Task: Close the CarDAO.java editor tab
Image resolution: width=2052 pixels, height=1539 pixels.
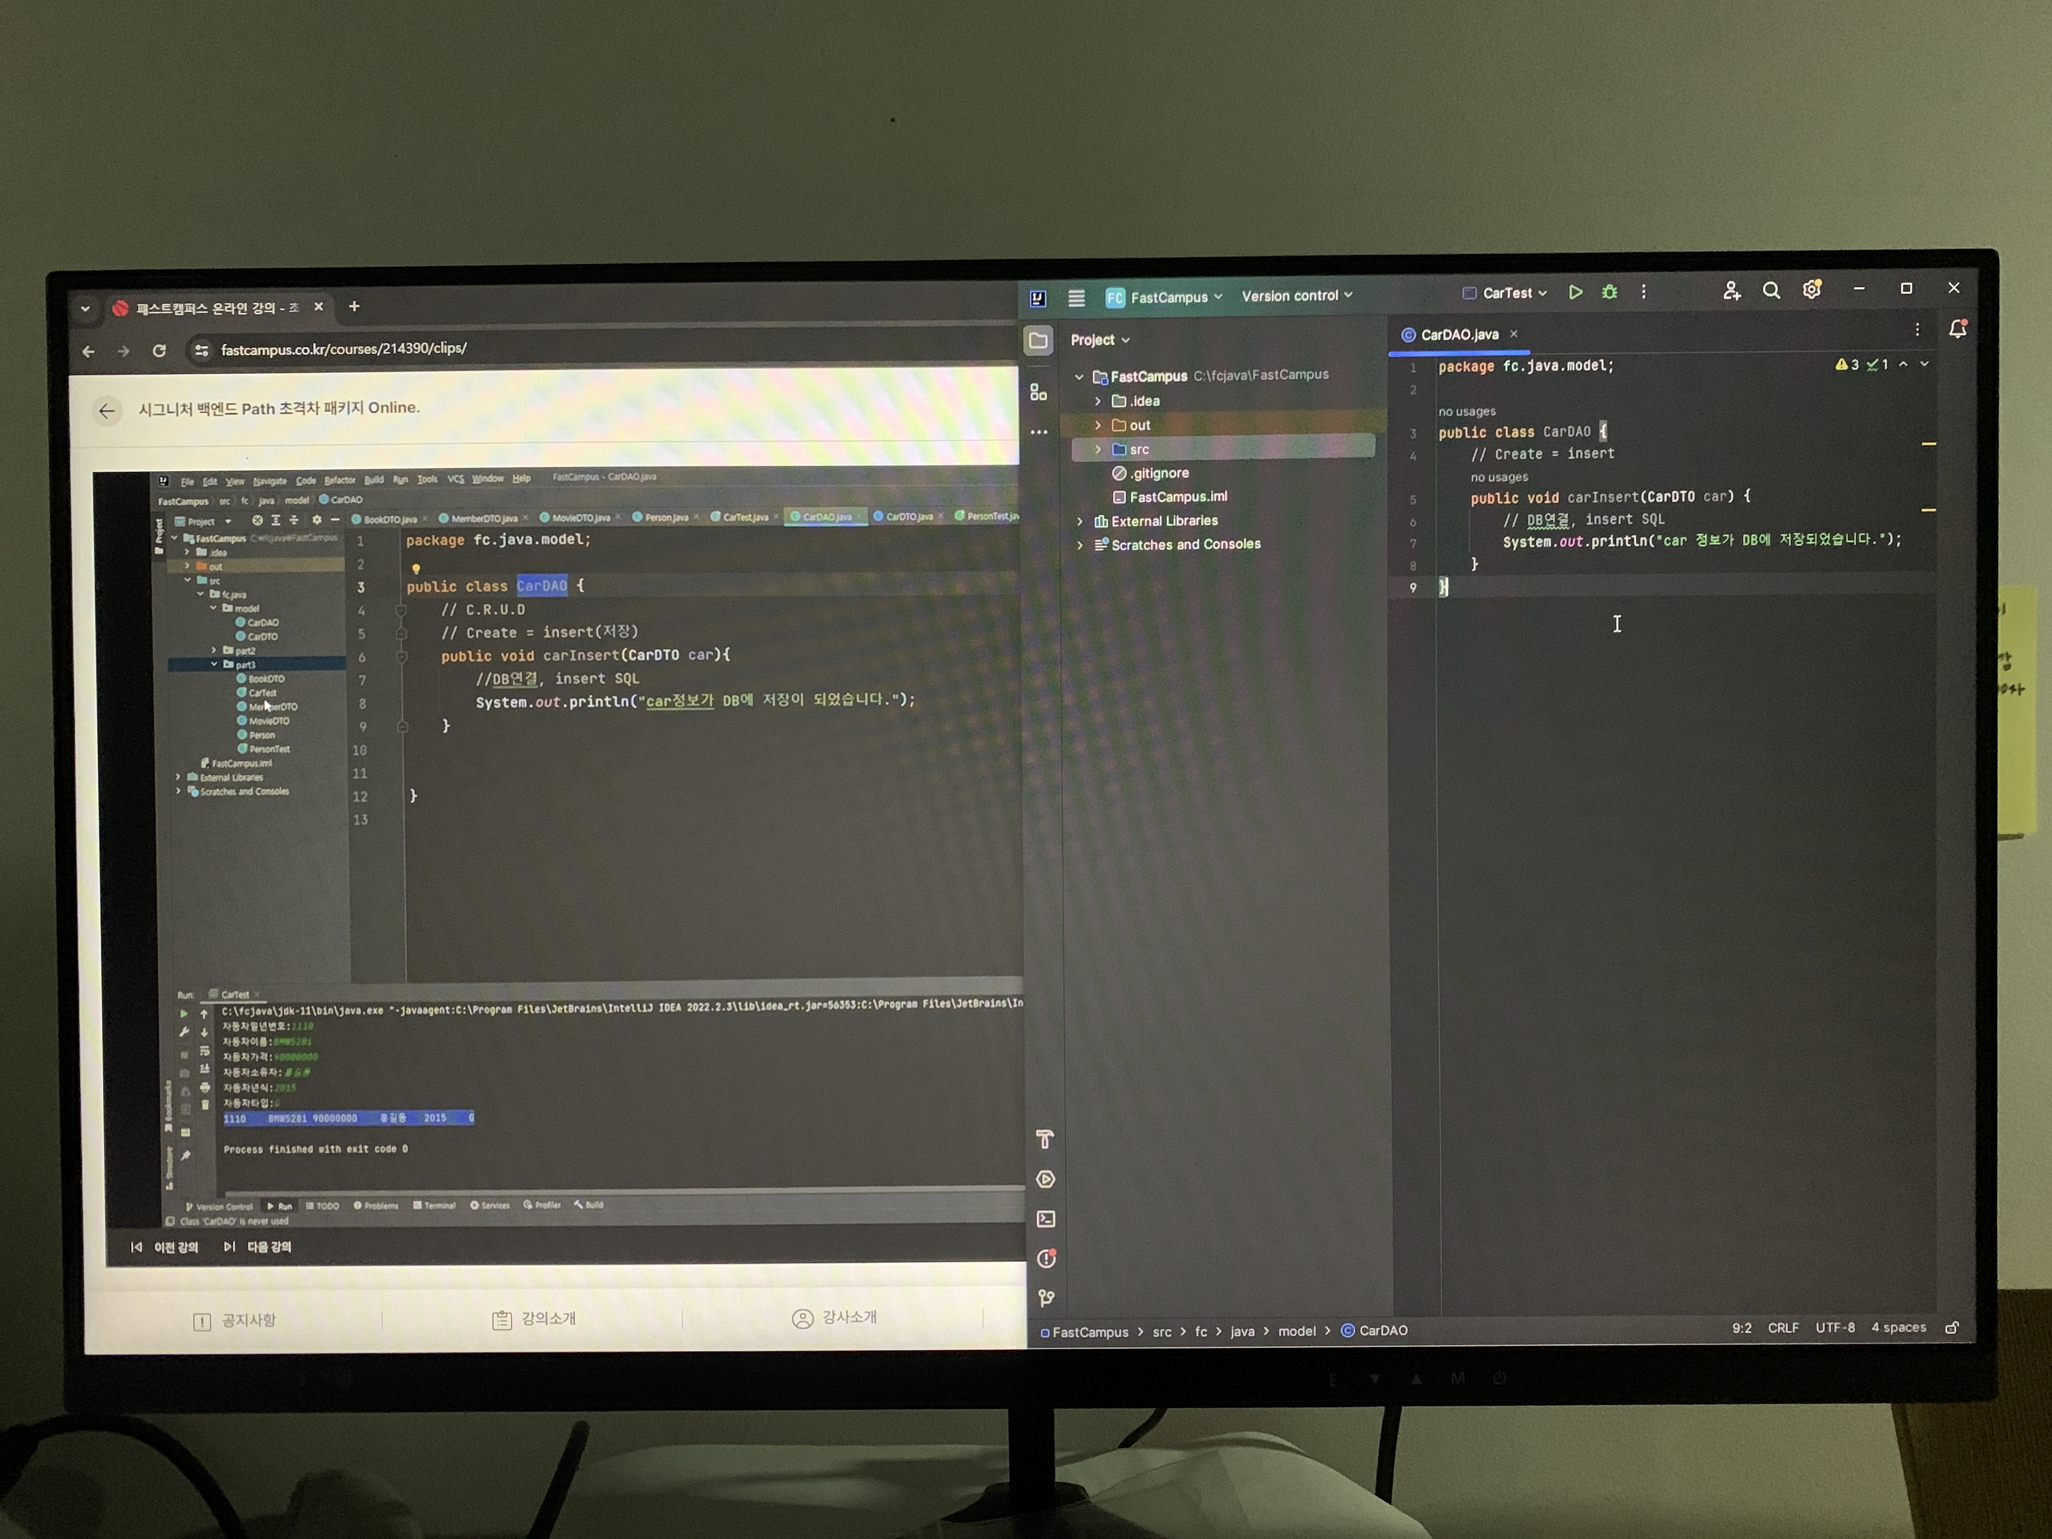Action: click(1514, 334)
